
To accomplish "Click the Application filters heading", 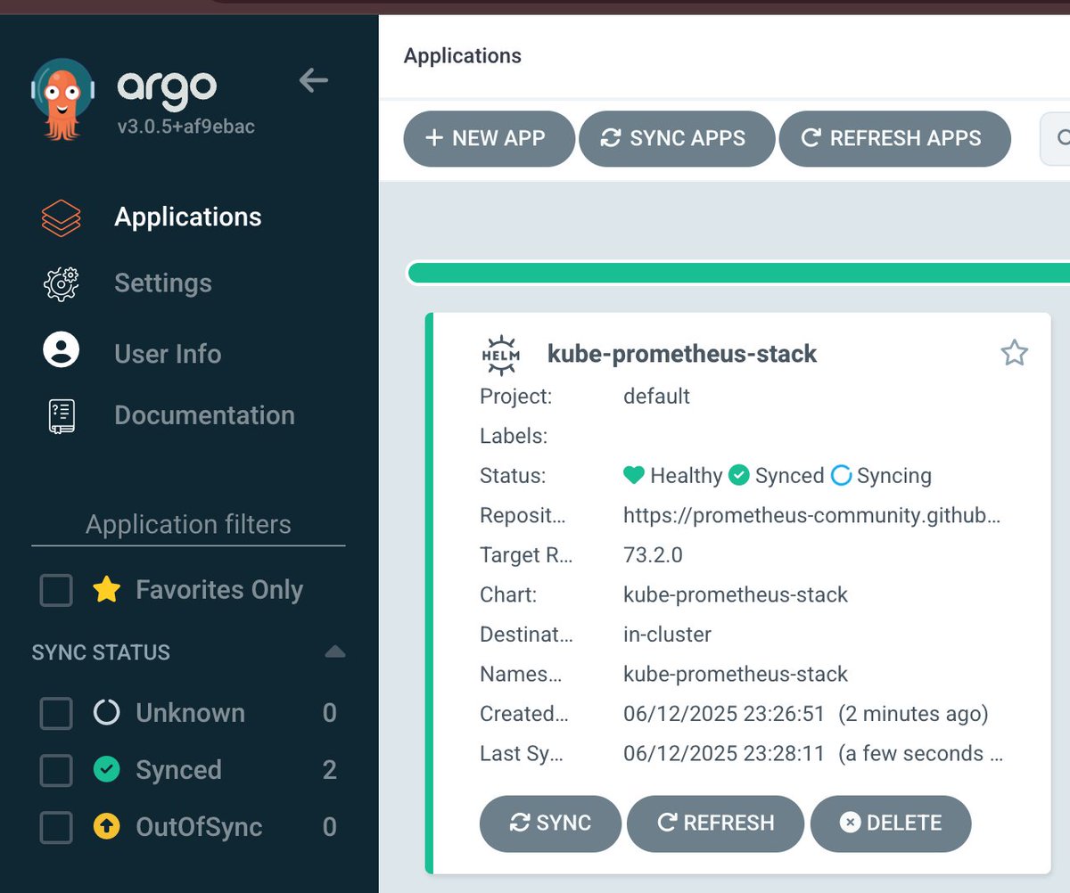I will (188, 524).
